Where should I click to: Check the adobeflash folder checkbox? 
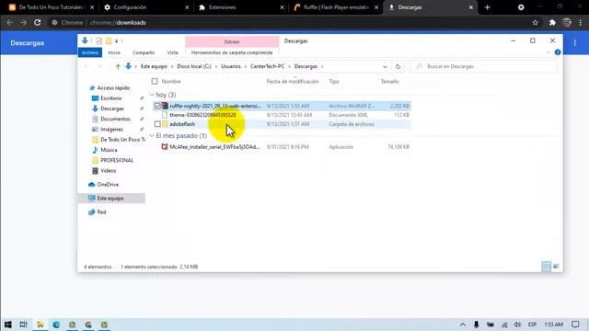click(x=157, y=124)
